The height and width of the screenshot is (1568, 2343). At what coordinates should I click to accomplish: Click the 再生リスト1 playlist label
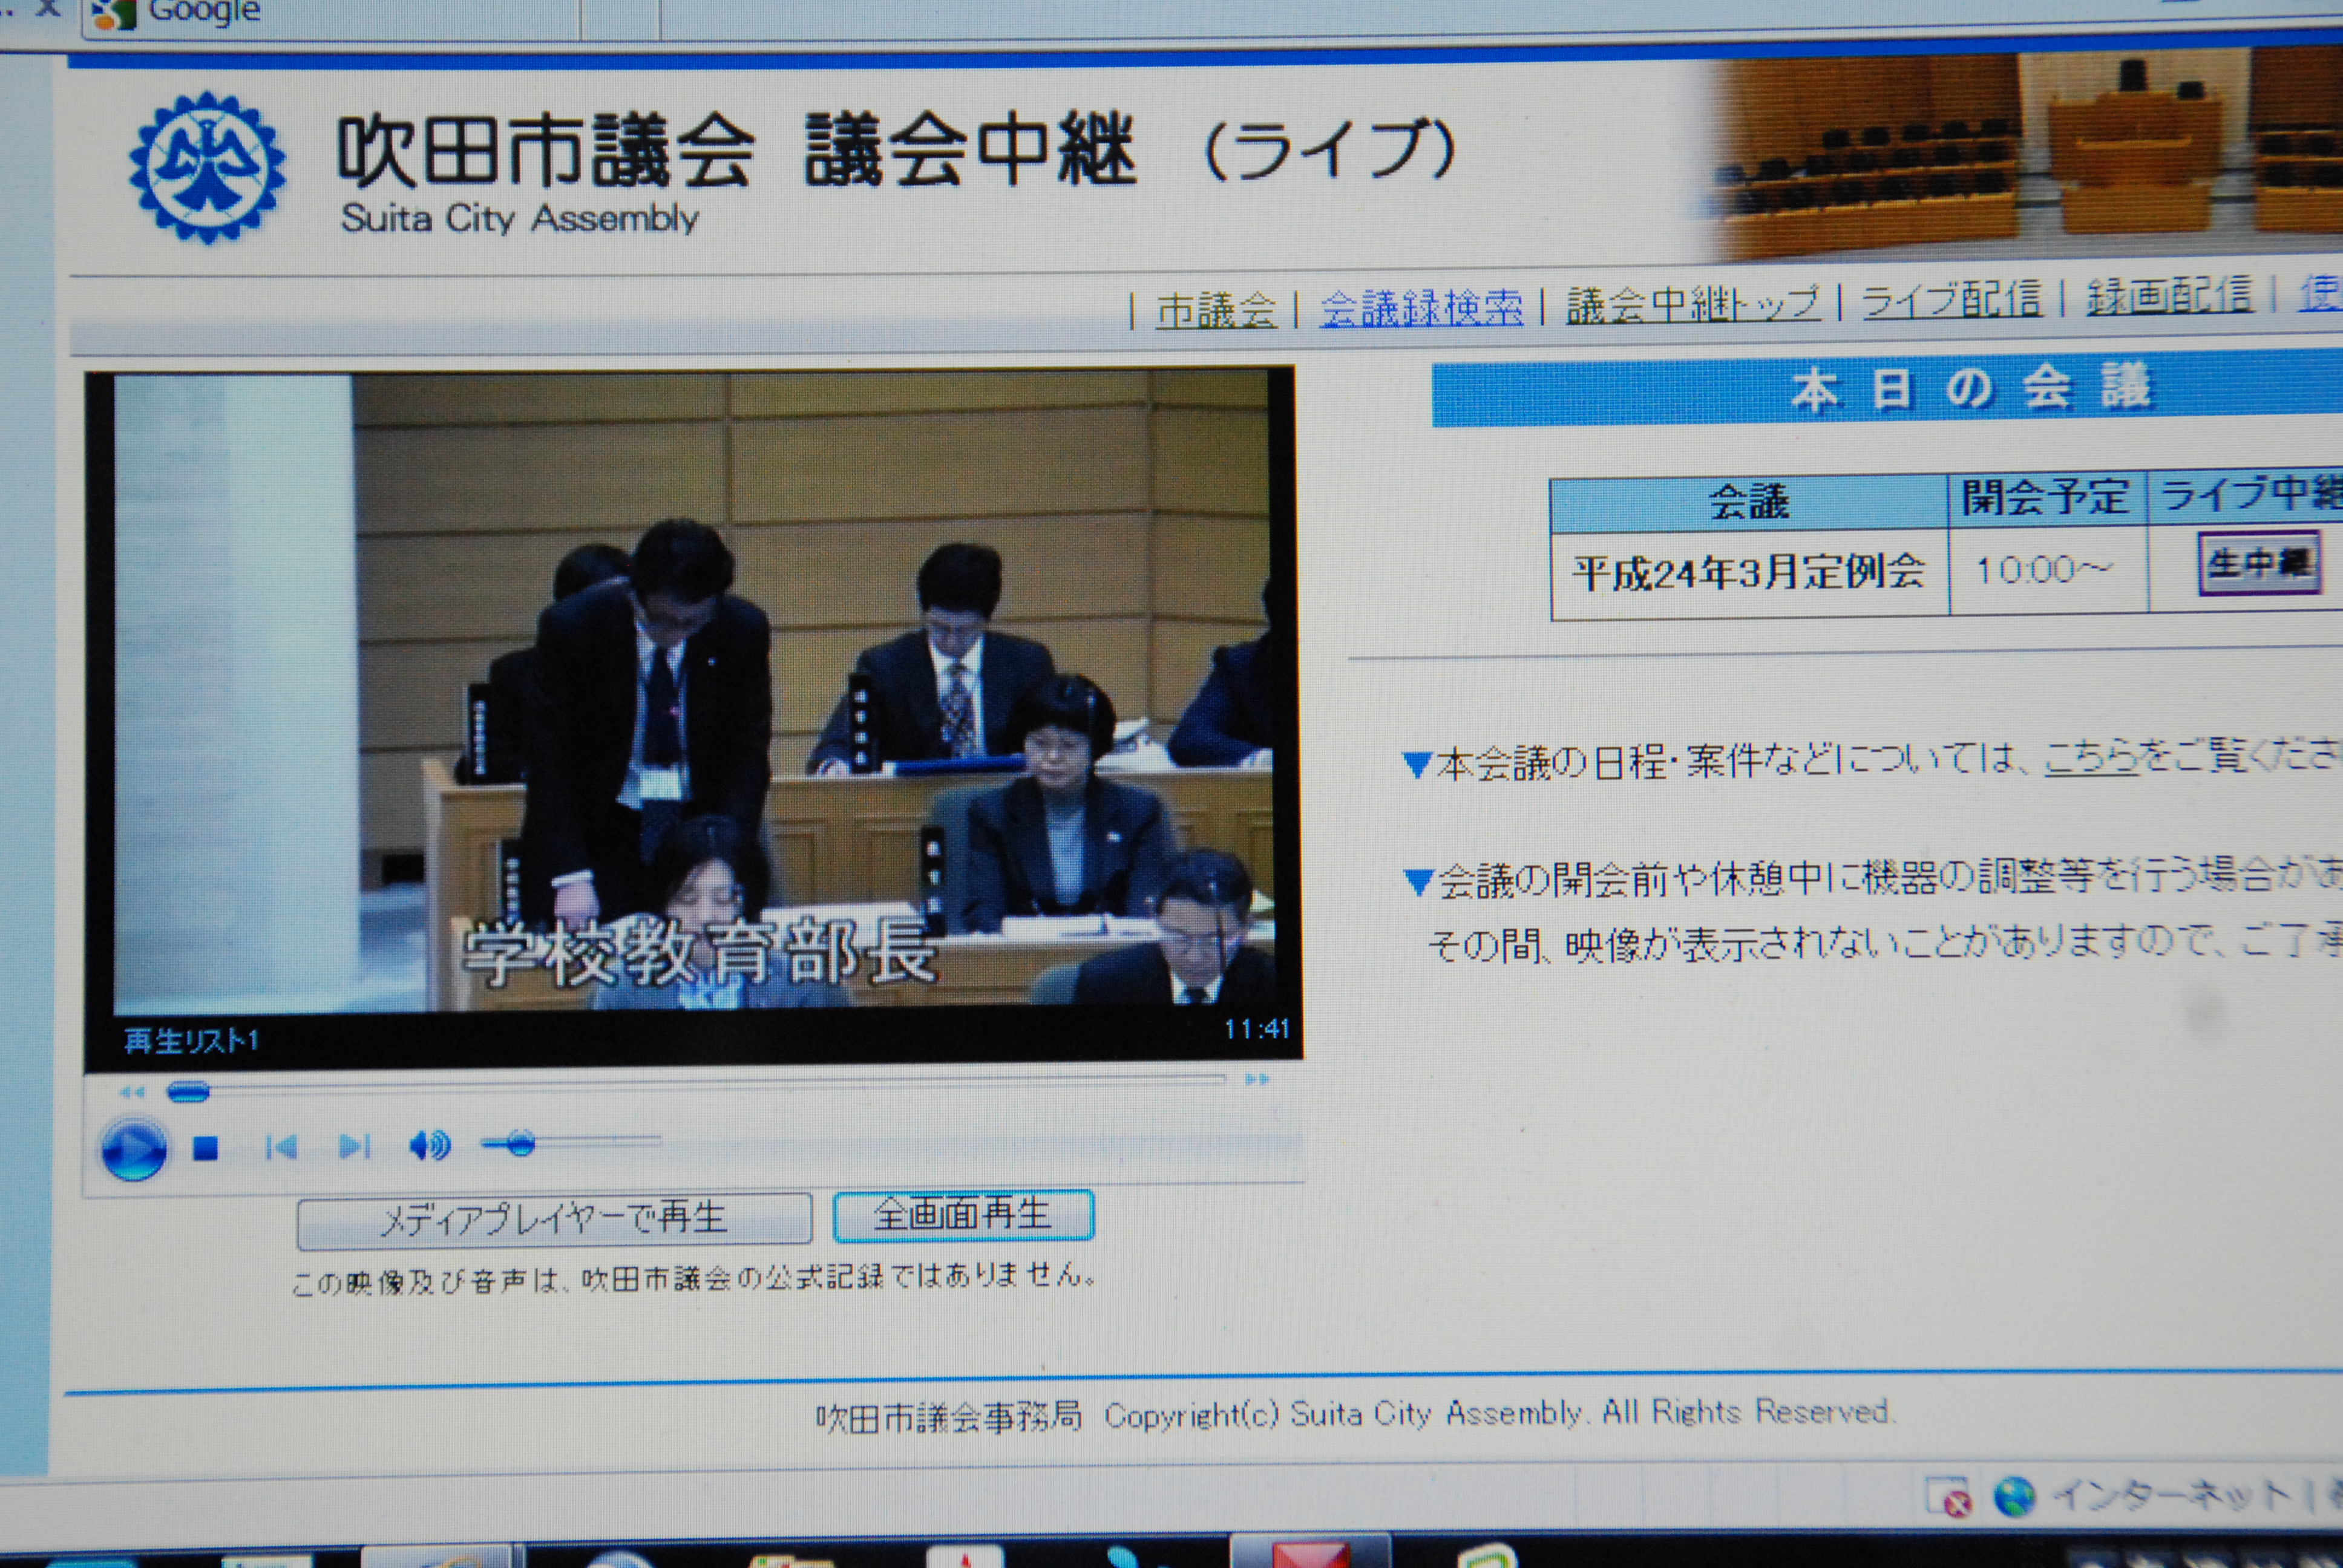pos(191,1041)
